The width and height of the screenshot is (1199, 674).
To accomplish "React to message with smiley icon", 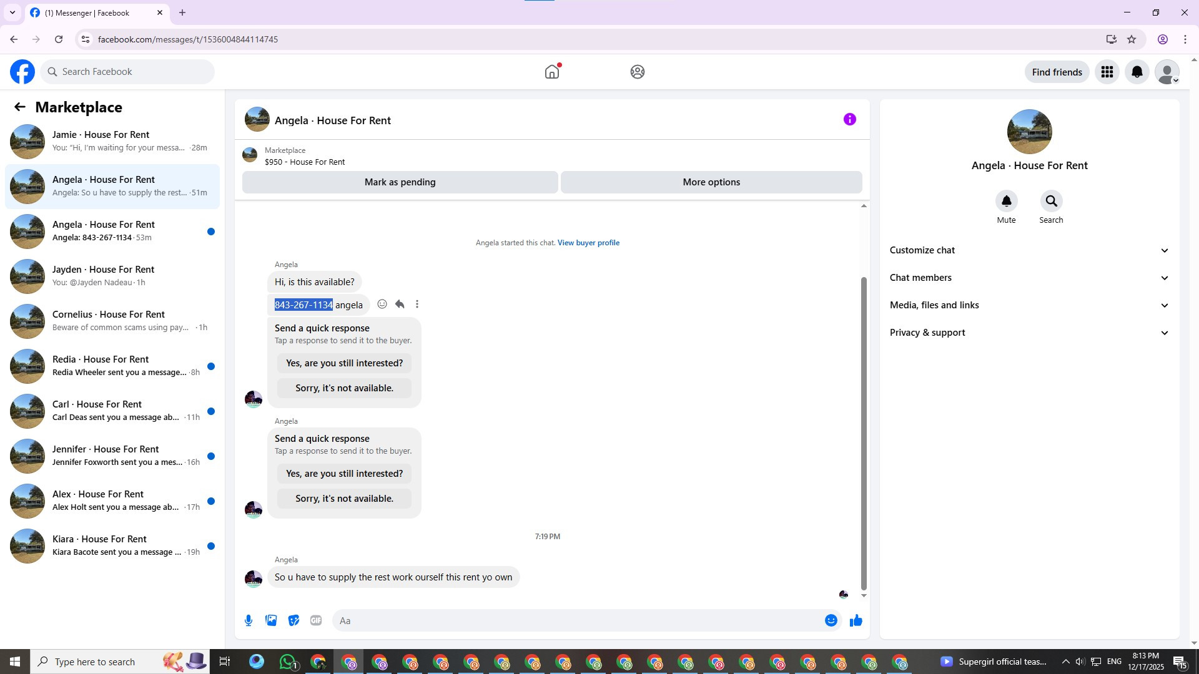I will click(x=382, y=305).
